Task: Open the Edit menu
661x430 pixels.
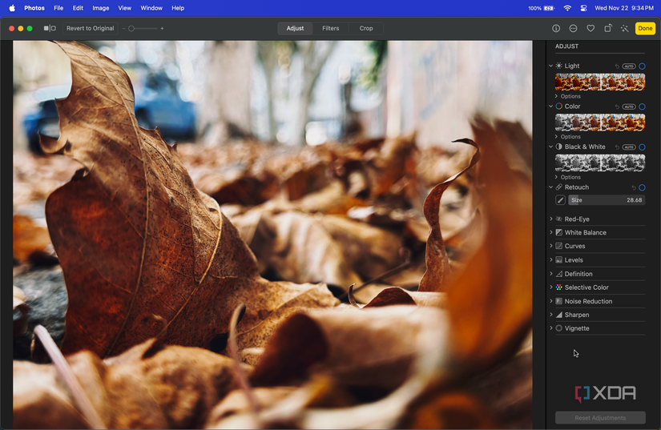Action: click(x=78, y=8)
